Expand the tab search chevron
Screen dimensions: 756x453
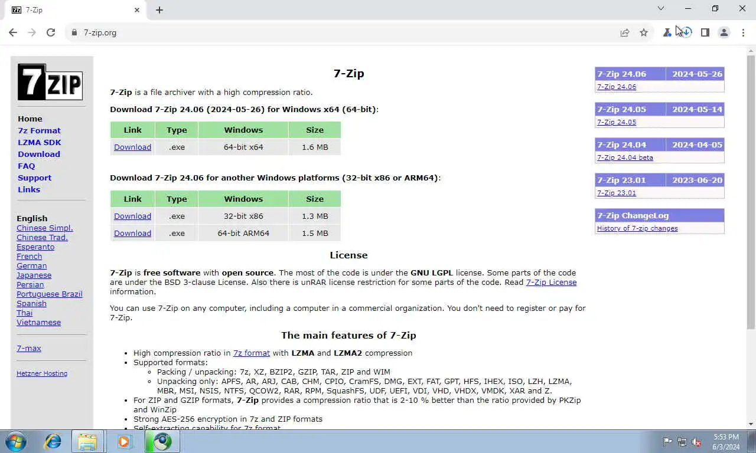661,8
